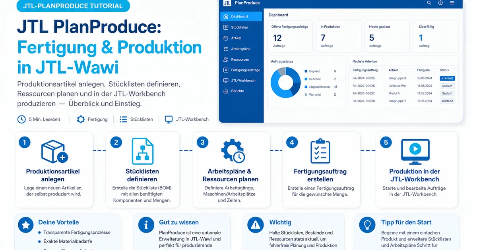
Task: Click the Fertigungsauftrag erstellen heading
Action: [x=320, y=175]
